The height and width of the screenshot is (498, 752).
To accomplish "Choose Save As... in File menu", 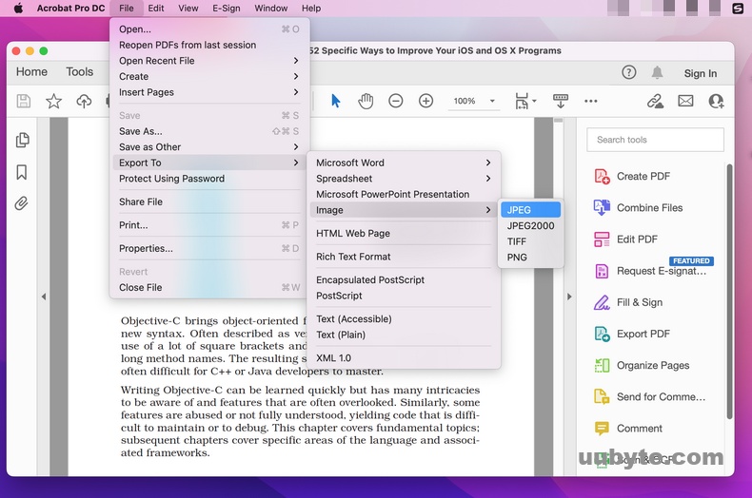I will (x=209, y=131).
